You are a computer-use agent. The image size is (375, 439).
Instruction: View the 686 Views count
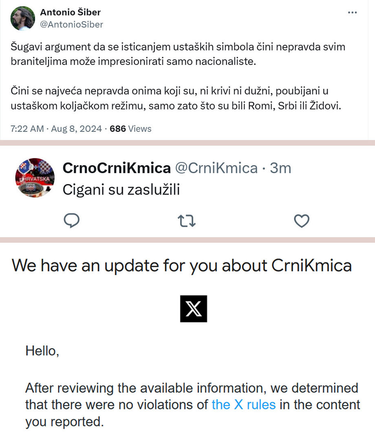coord(130,129)
